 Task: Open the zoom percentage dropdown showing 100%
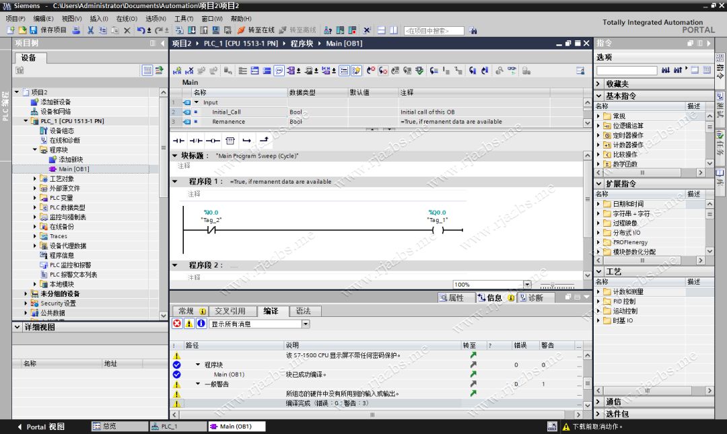[527, 284]
